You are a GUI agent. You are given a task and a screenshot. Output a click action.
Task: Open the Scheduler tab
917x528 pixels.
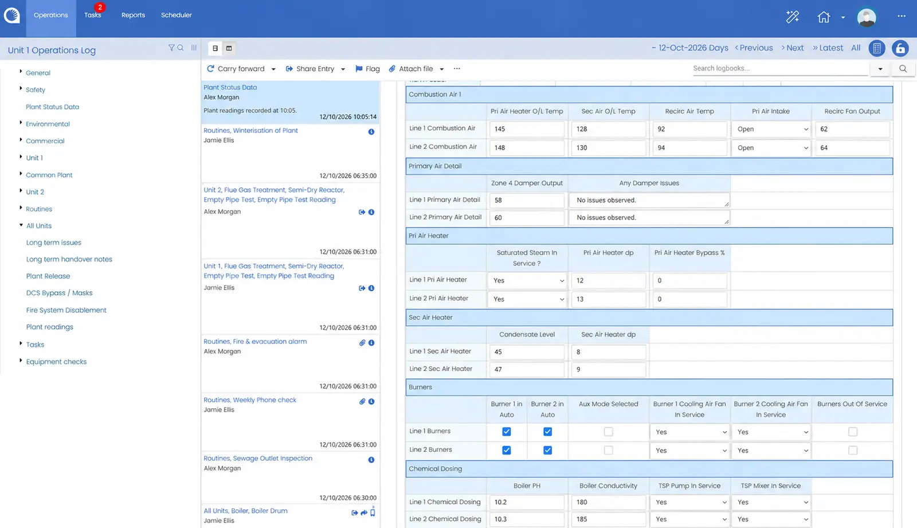pyautogui.click(x=177, y=15)
